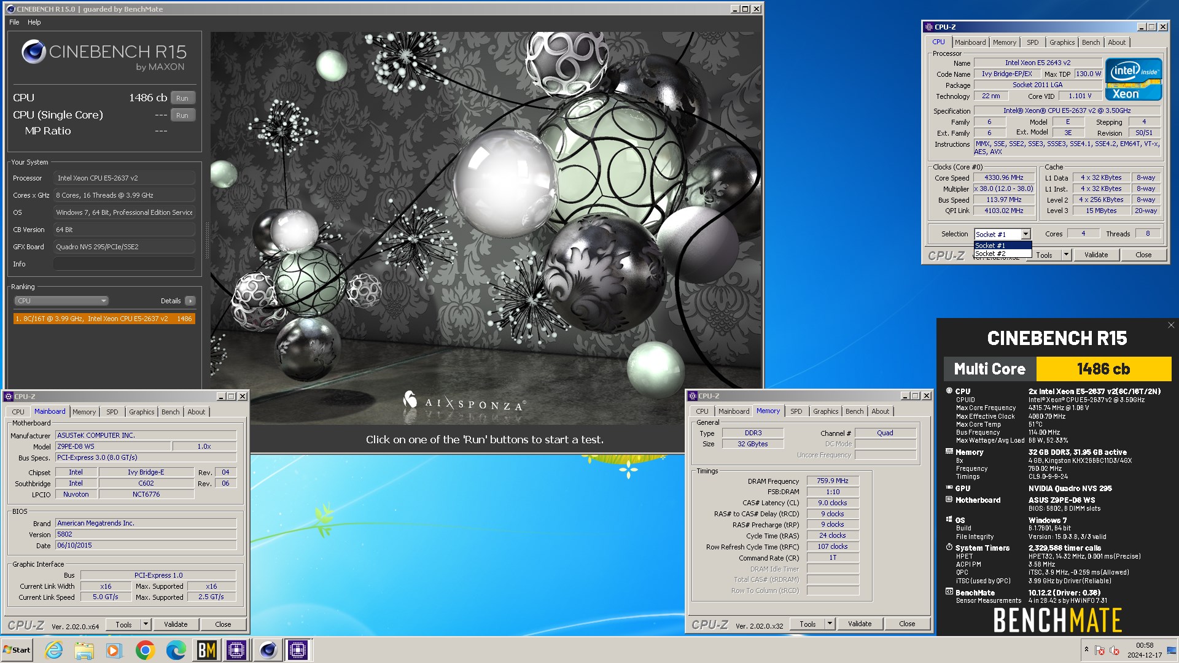Switch to Cinebench taskbar icon
Screen dimensions: 1179x663
click(x=268, y=650)
